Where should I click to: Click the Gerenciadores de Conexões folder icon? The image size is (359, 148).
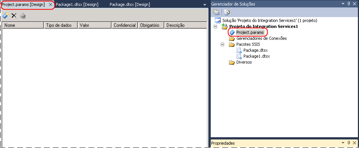232,39
